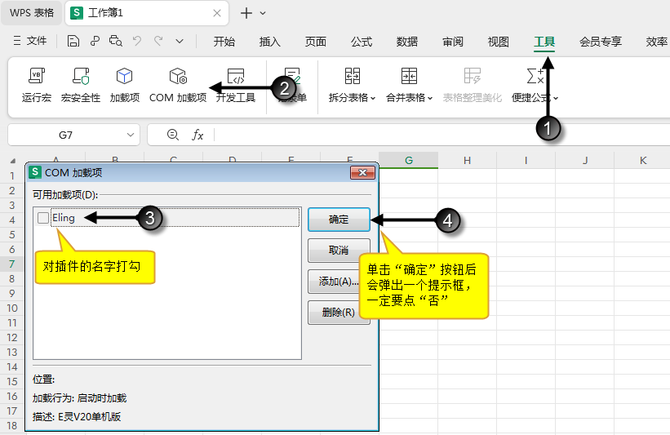Click 表格整理美化 icon
The image size is (670, 435).
(473, 76)
